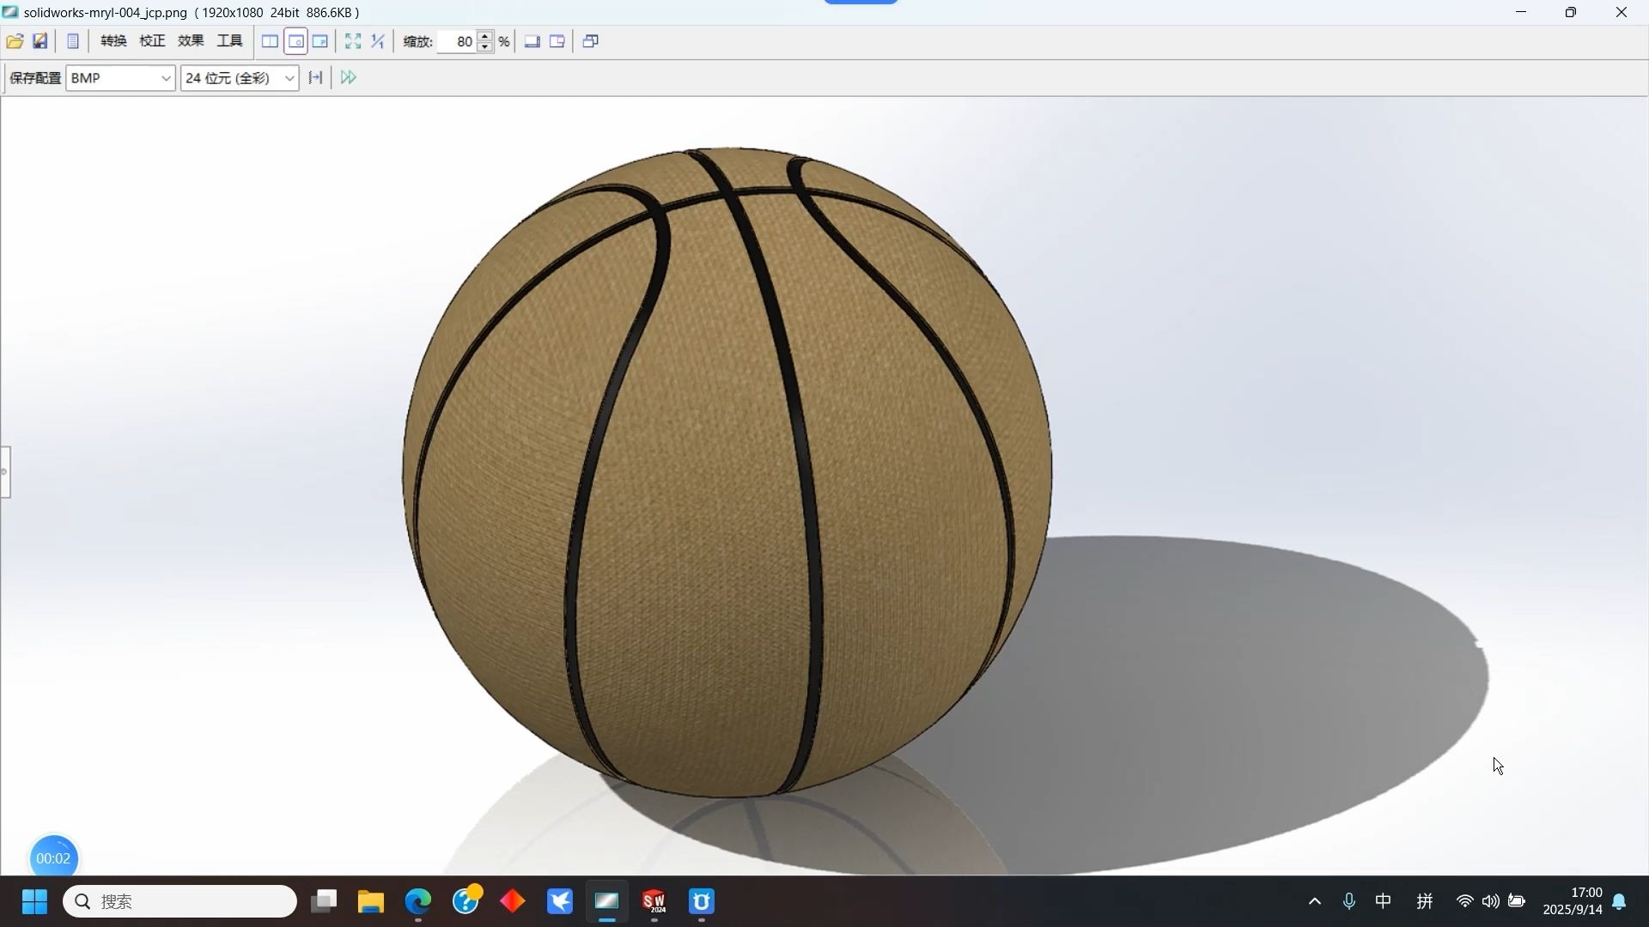
Task: Toggle the split comparison view mode
Action: (270, 41)
